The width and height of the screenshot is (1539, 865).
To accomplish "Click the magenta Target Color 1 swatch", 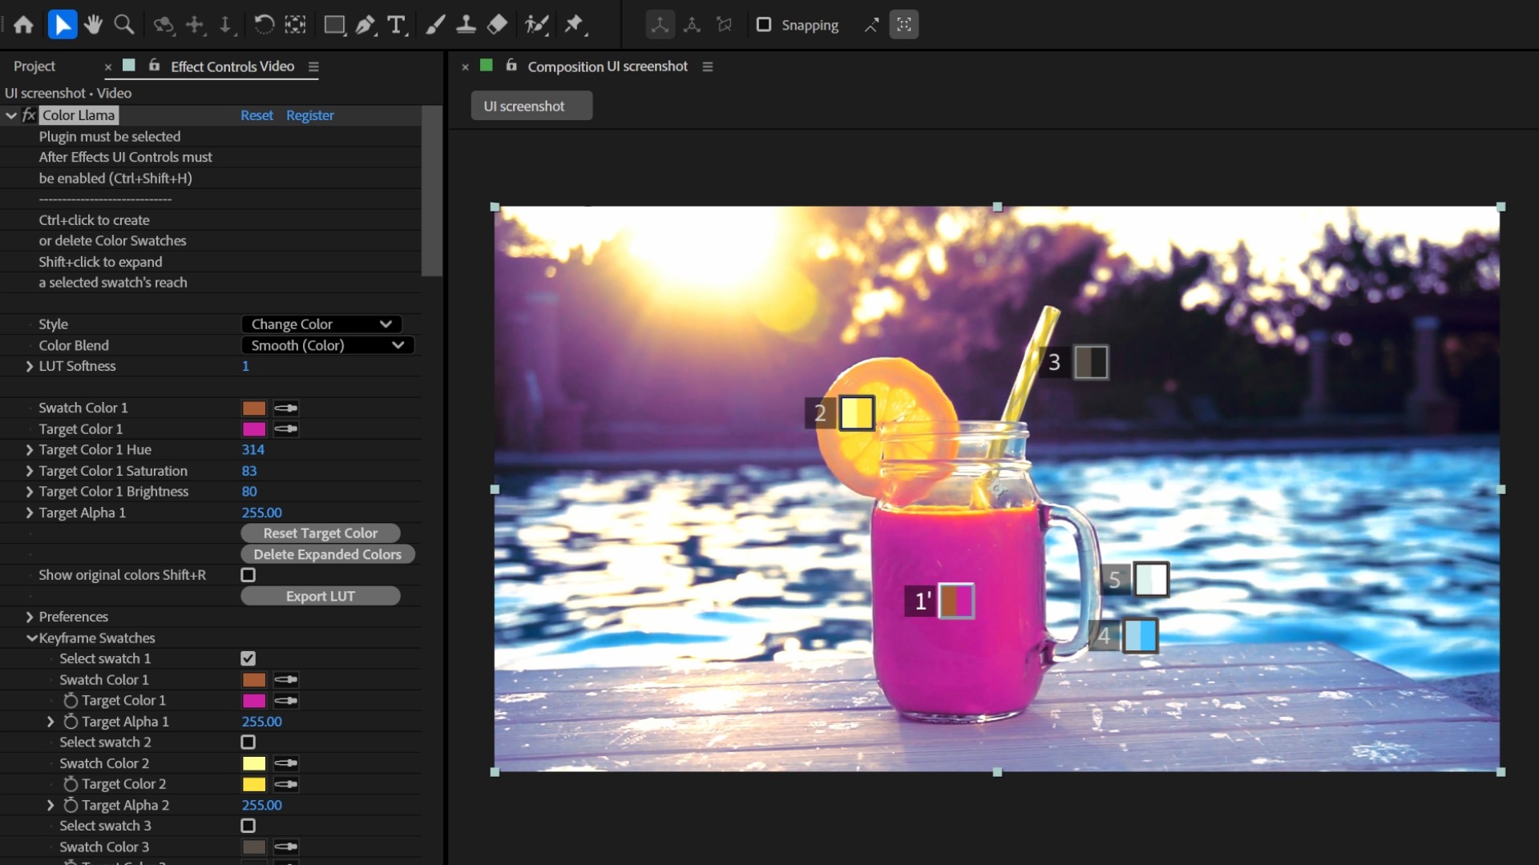I will 254,429.
